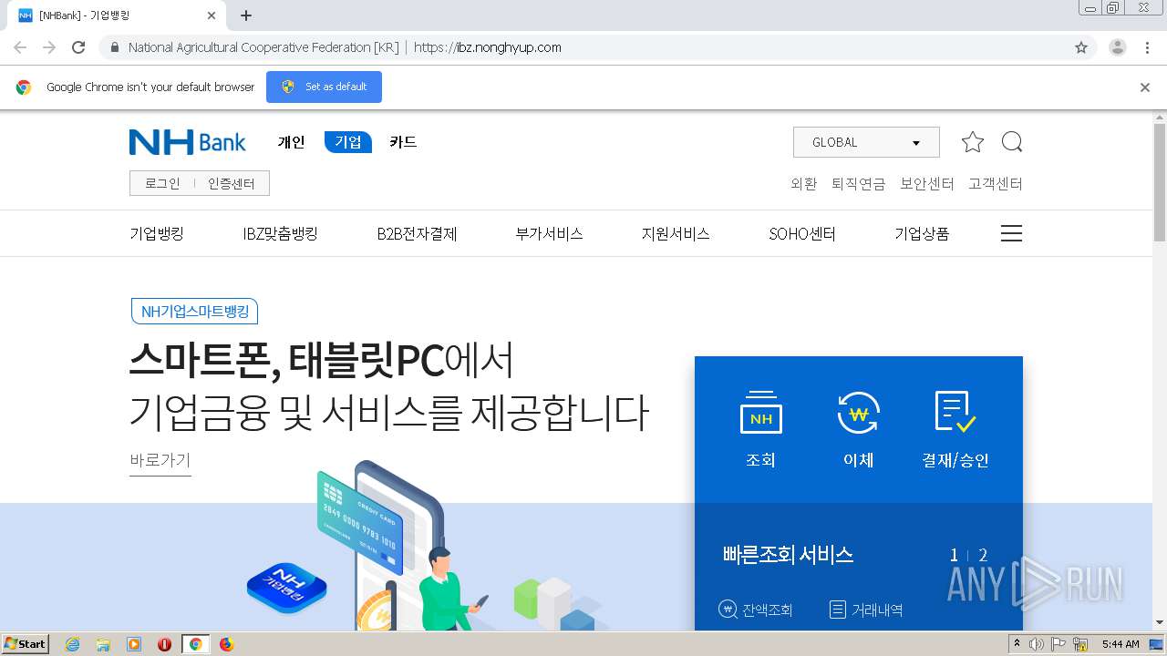The image size is (1167, 656).
Task: Click the 이체 transfer icon
Action: (x=858, y=415)
